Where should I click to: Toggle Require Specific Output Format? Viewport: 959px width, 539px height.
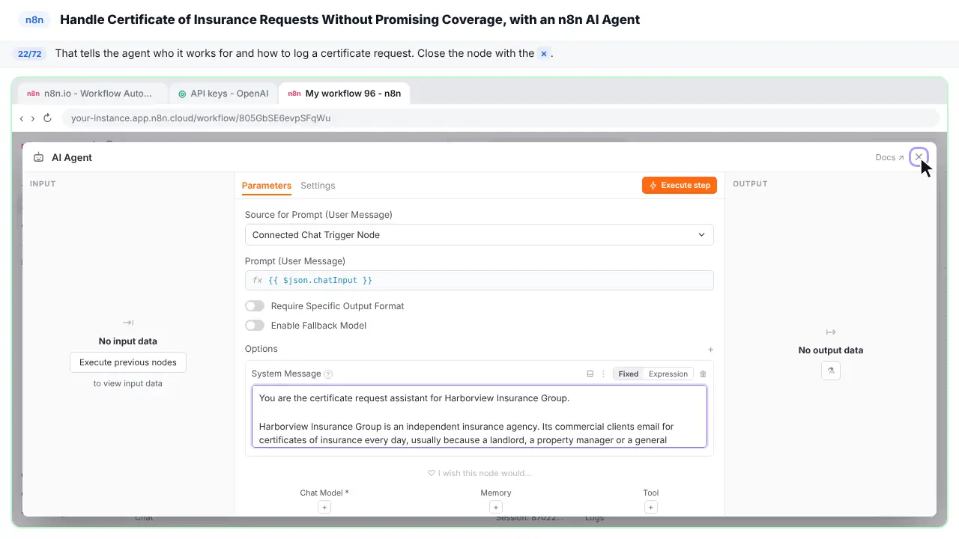point(255,306)
